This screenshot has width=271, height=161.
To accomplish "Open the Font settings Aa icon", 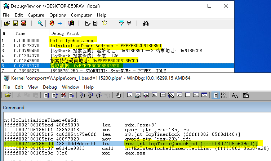I will pos(235,95).
